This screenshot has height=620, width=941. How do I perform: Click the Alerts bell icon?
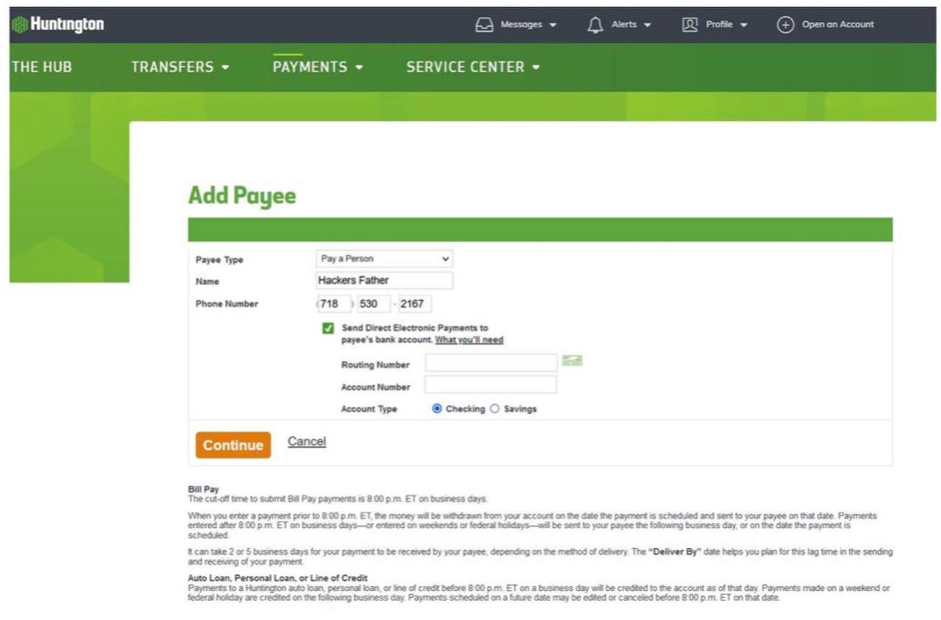pyautogui.click(x=595, y=25)
